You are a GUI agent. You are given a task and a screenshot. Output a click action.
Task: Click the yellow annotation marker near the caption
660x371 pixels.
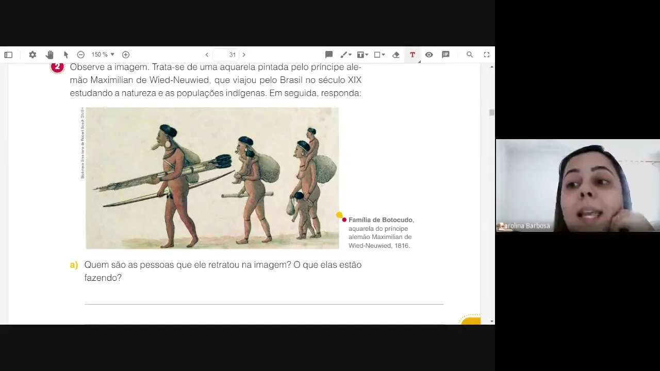(339, 215)
